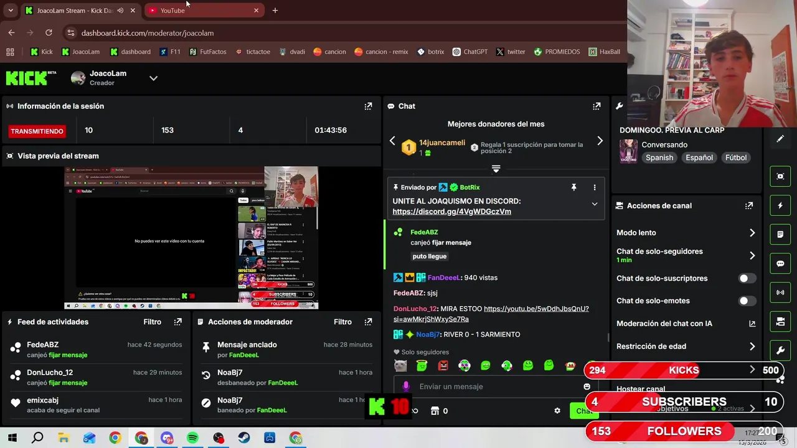This screenshot has width=797, height=448.
Task: Show previous top donor
Action: point(392,141)
